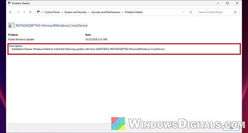
Task: Click the Date column label
Action: [88, 35]
